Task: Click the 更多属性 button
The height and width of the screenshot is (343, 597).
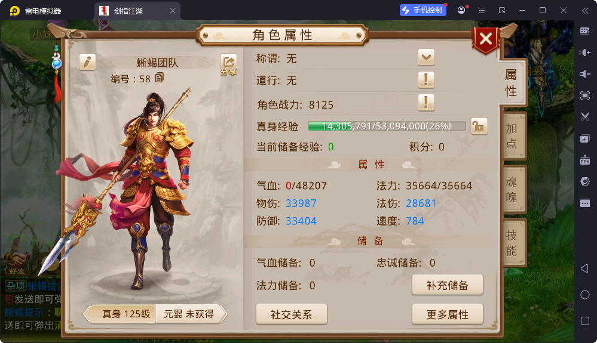Action: click(448, 314)
